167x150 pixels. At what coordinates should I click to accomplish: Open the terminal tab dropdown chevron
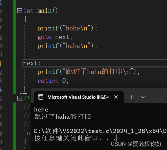[x=143, y=97]
